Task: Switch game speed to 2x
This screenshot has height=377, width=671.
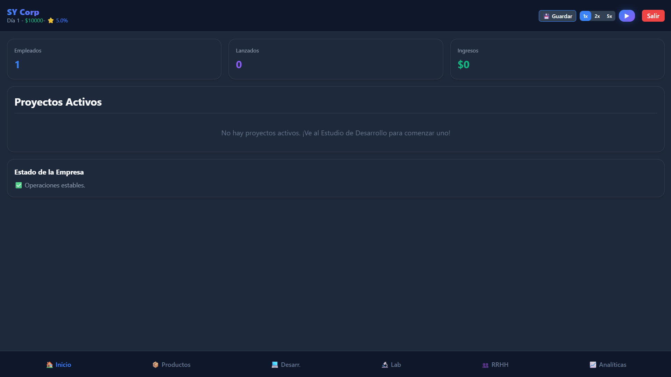Action: click(597, 16)
